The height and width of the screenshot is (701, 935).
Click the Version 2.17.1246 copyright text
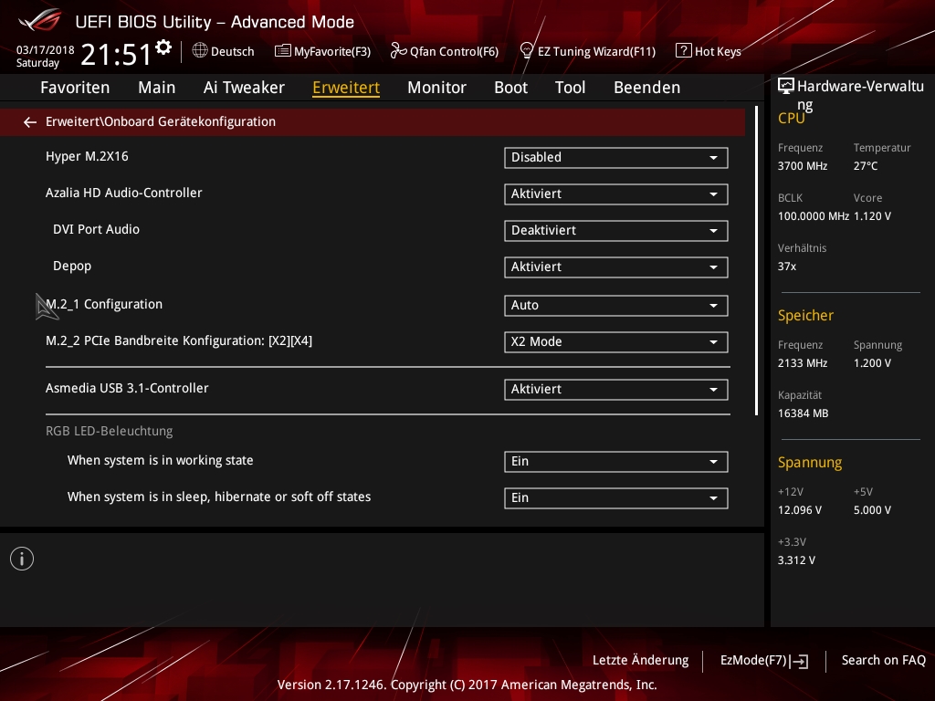coord(467,685)
